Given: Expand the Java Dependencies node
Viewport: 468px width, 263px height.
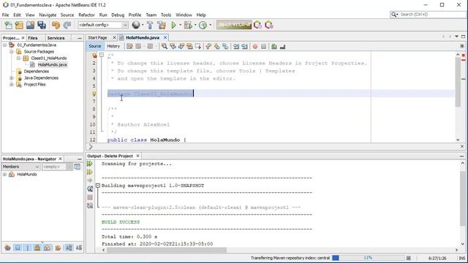Looking at the screenshot, I should point(12,78).
